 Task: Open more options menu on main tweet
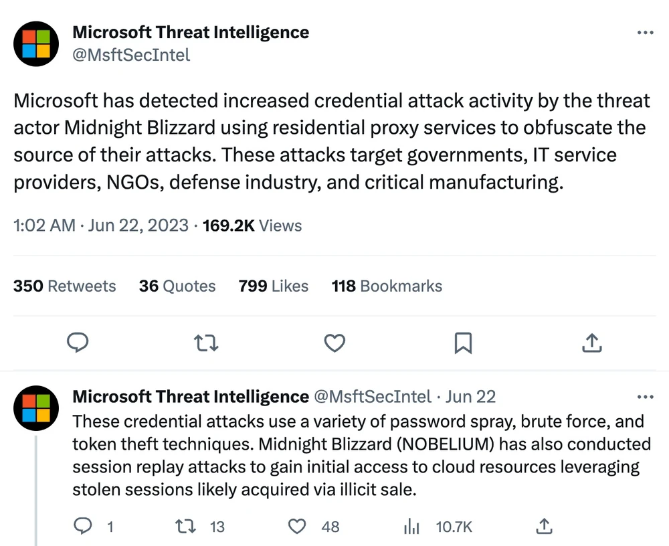pos(644,32)
